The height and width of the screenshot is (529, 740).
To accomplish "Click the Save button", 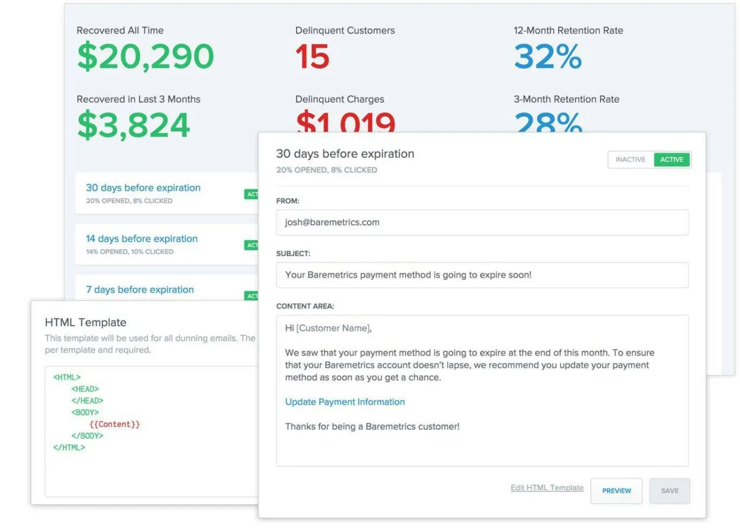I will [669, 491].
